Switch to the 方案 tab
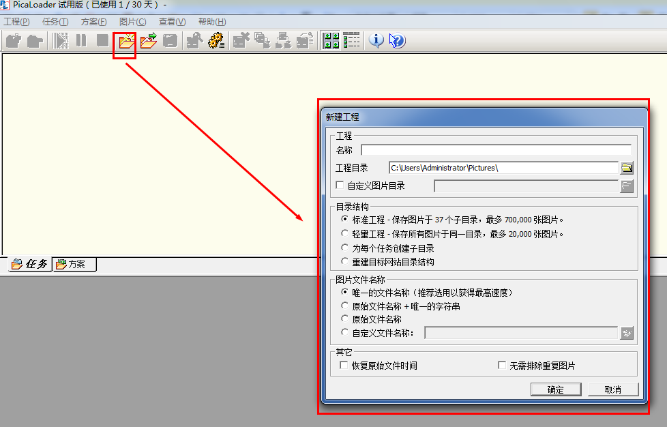 pos(74,264)
